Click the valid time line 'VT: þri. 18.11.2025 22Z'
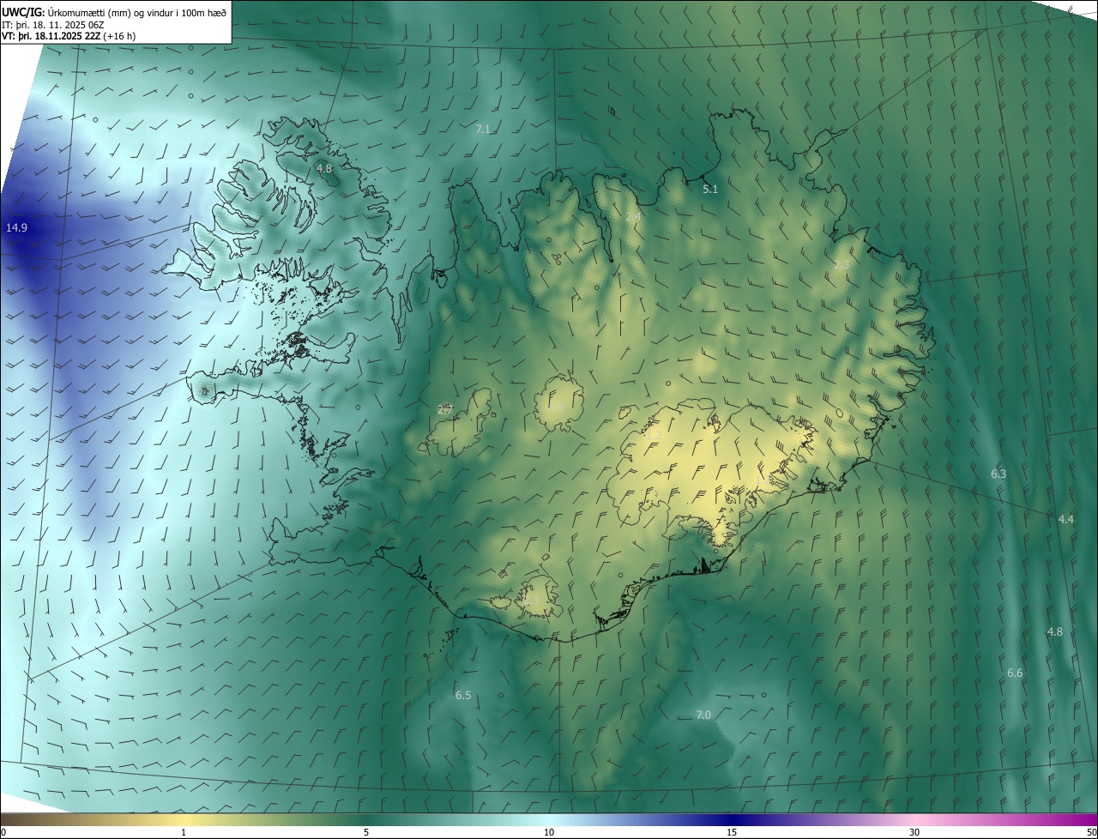 coord(51,36)
